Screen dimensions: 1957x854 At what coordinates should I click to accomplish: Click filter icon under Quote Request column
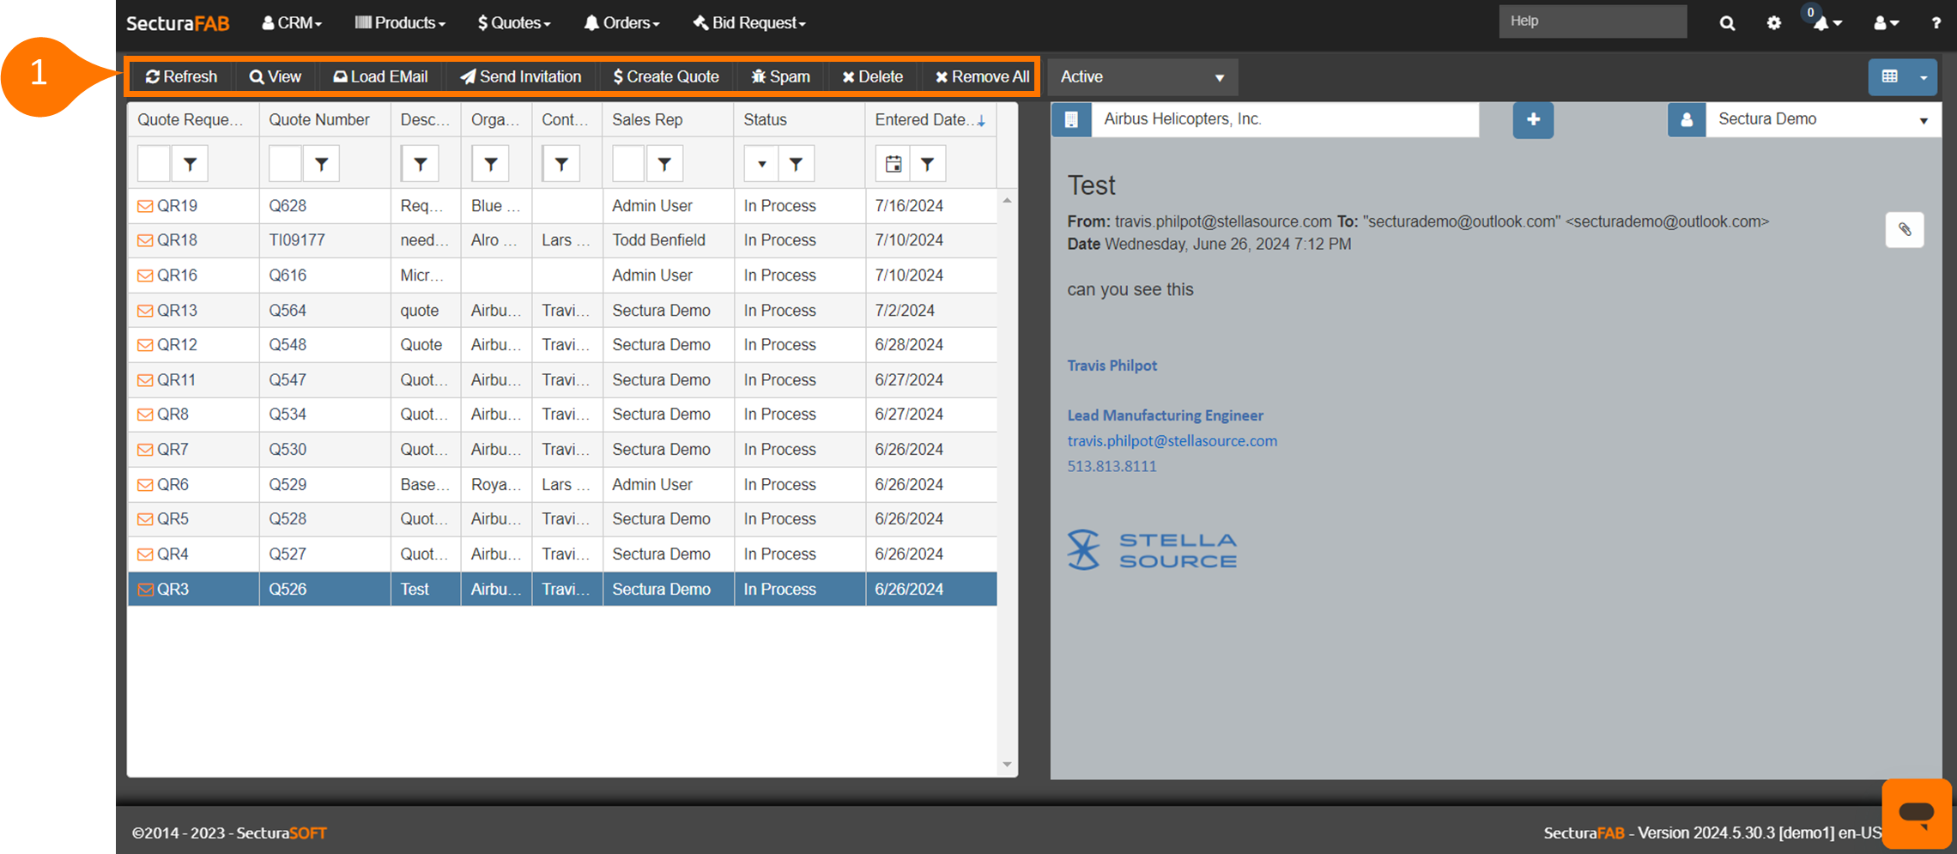pyautogui.click(x=191, y=163)
